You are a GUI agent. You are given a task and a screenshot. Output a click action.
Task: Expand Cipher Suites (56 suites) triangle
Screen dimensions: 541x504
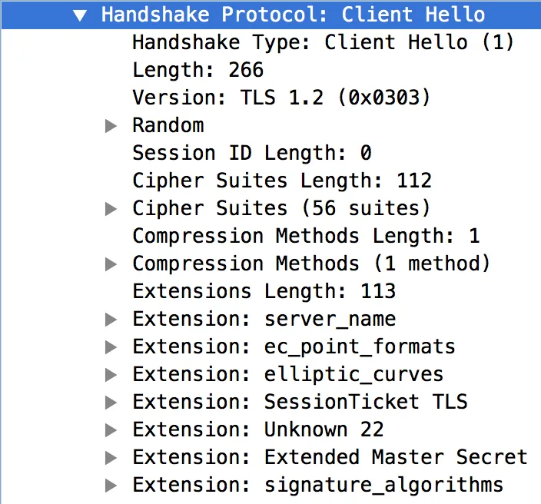tap(111, 209)
